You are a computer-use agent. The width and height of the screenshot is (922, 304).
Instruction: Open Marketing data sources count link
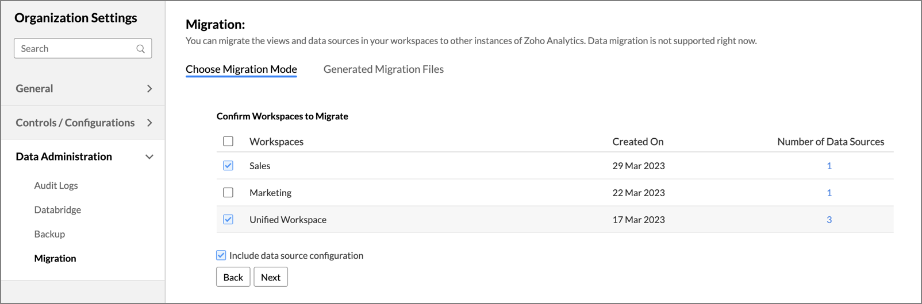point(829,193)
